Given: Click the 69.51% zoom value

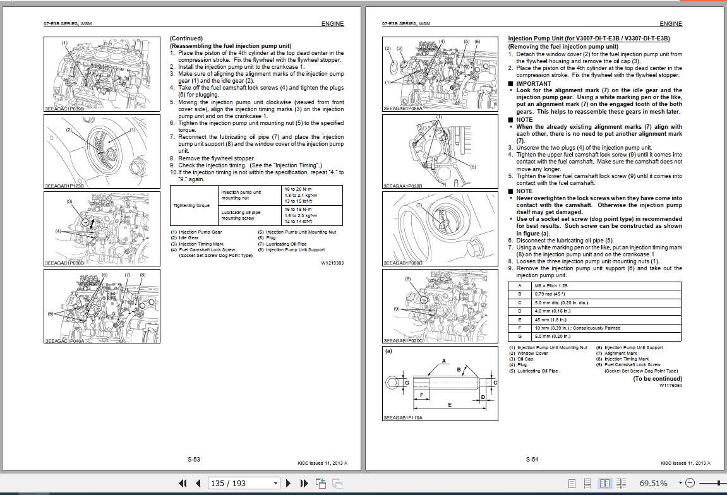Looking at the screenshot, I should [x=653, y=483].
